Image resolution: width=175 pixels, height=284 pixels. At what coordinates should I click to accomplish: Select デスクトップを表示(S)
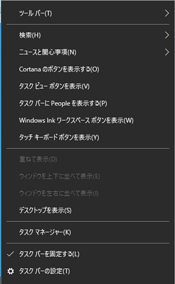click(x=88, y=211)
